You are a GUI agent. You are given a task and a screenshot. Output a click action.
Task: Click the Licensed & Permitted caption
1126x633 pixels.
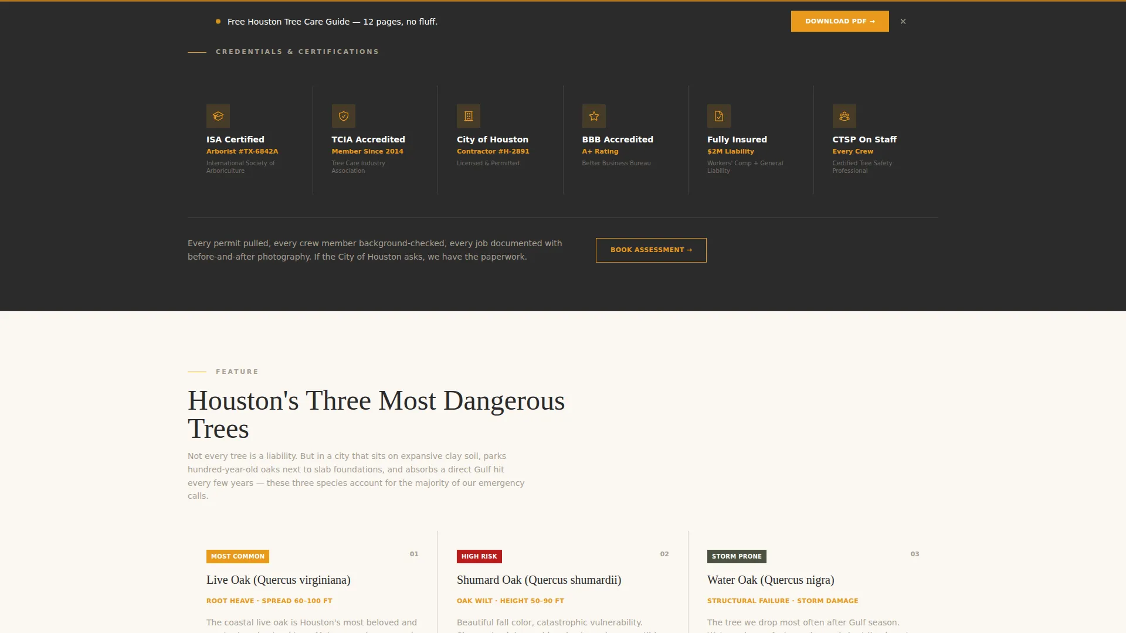[488, 163]
